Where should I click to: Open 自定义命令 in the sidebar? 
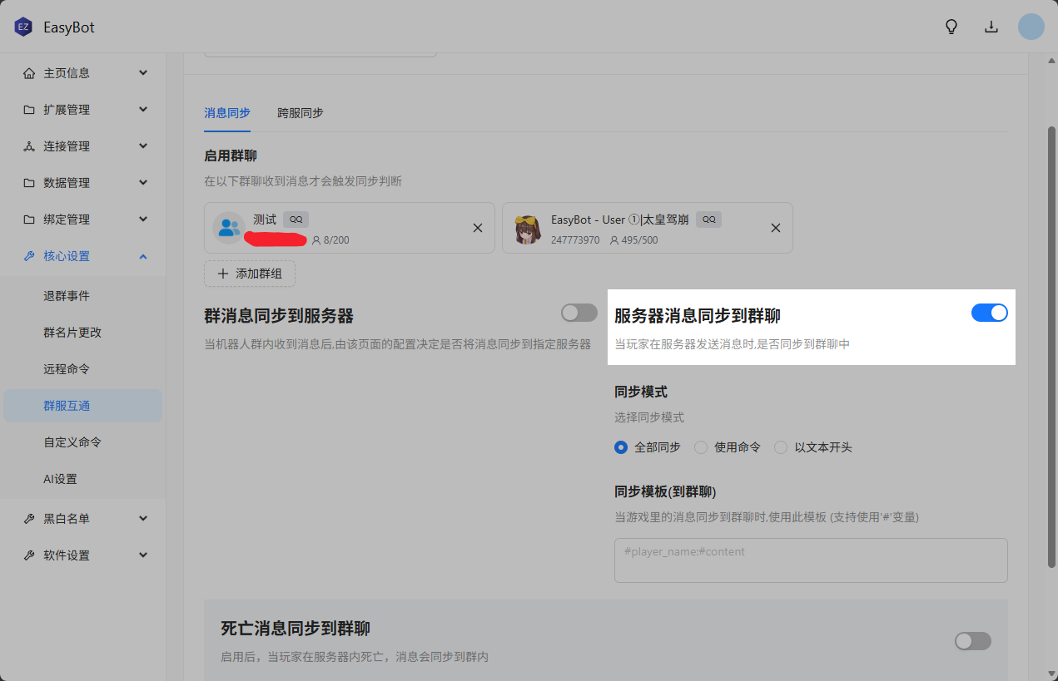point(72,442)
